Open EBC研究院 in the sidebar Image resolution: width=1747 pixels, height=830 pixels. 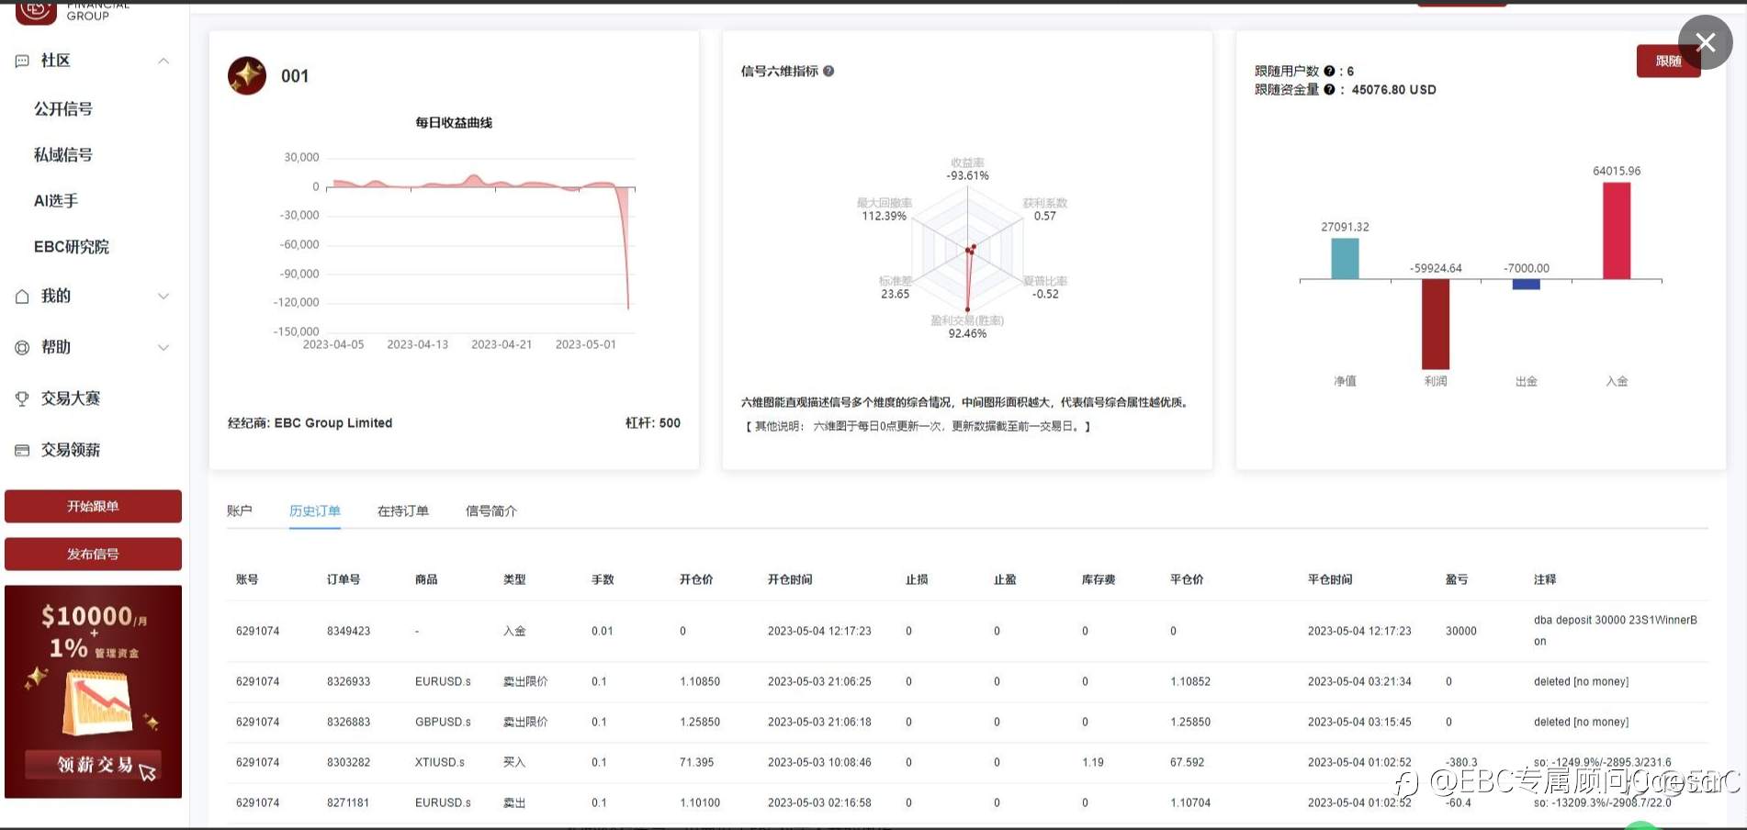[72, 246]
